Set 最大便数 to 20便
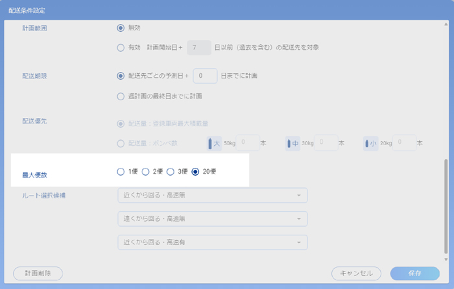This screenshot has height=289, width=454. click(195, 172)
